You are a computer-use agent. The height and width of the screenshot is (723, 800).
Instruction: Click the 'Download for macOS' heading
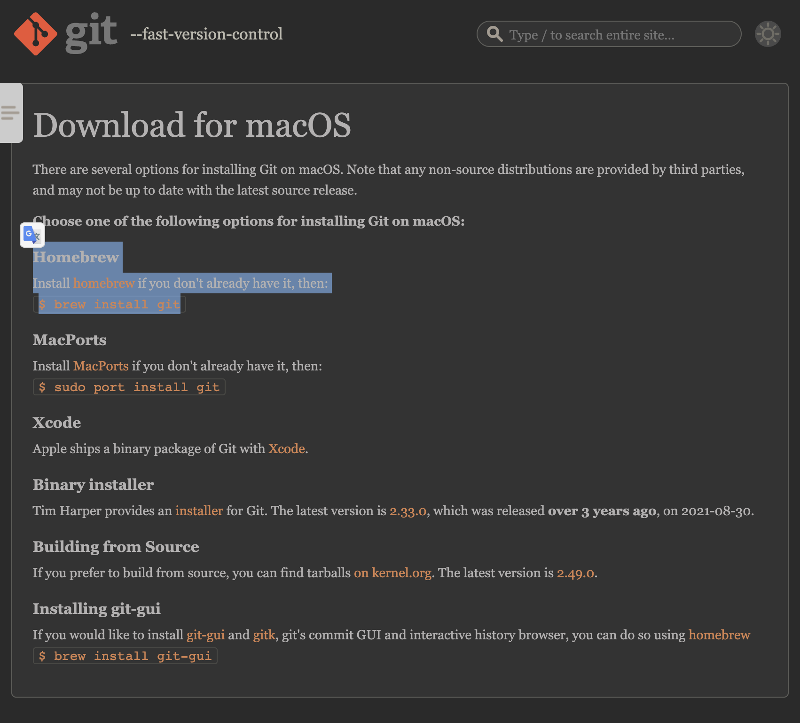[x=192, y=125]
